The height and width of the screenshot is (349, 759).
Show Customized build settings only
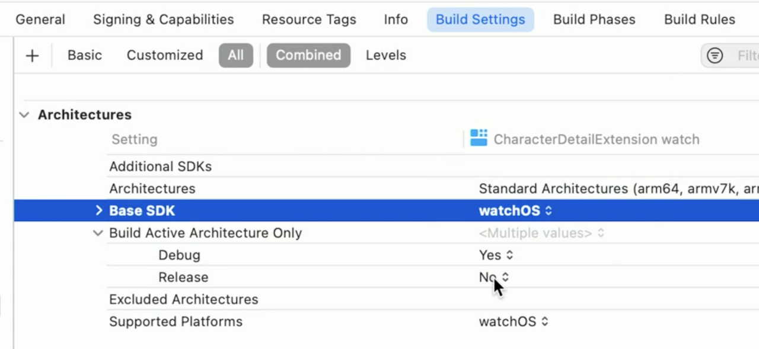click(x=164, y=55)
